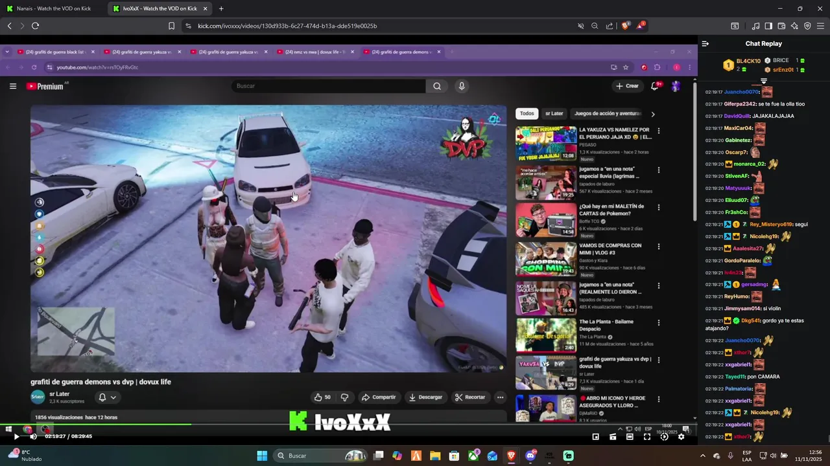
Task: Open the Brave Wallet icon
Action: (781, 26)
